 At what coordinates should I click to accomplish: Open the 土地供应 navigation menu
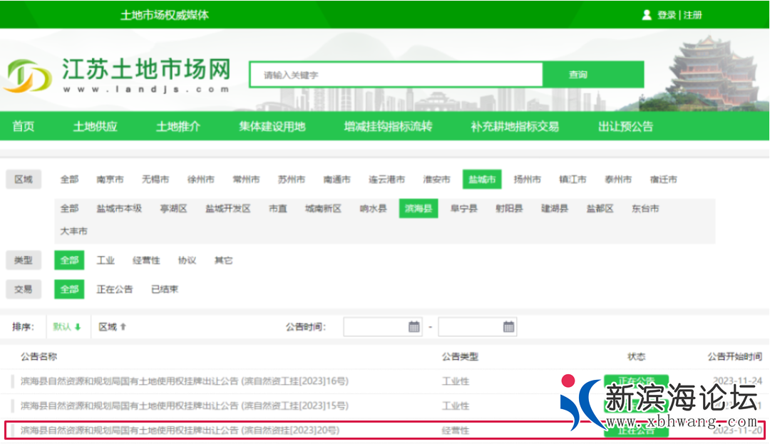[x=95, y=127]
